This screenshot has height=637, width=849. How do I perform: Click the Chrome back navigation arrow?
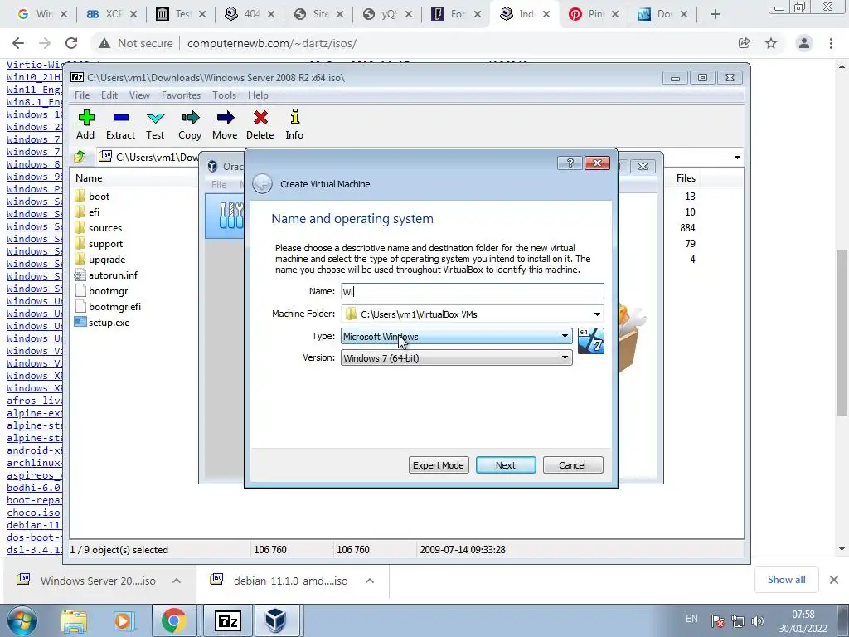click(18, 43)
